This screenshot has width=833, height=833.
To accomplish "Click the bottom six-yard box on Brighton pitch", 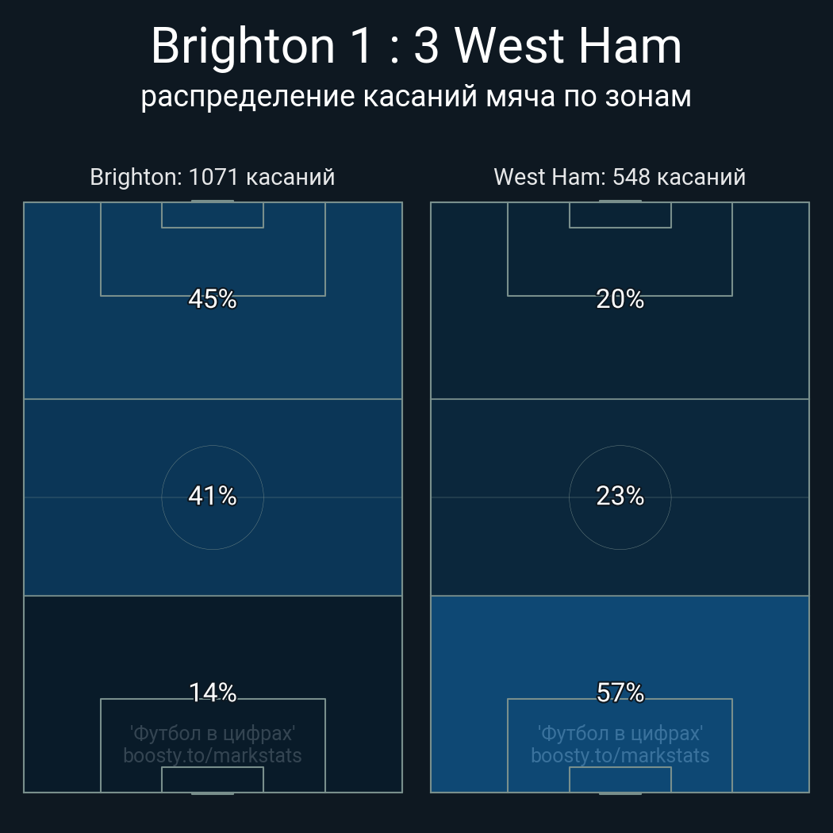I will pyautogui.click(x=213, y=779).
